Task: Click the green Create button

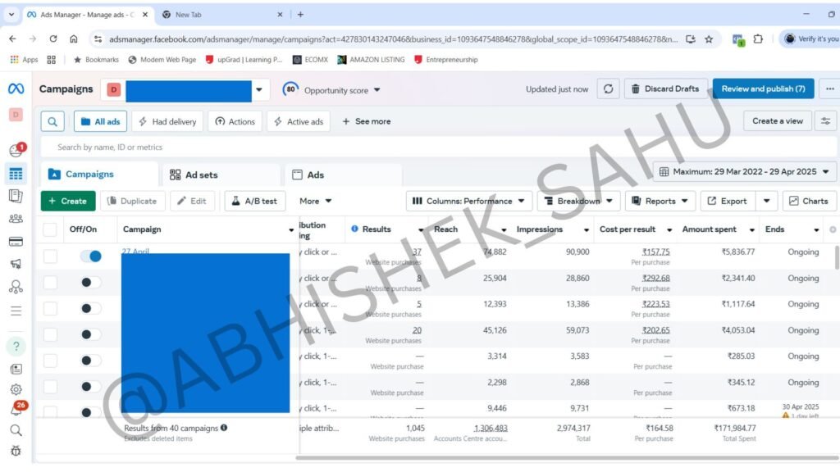Action: [68, 201]
